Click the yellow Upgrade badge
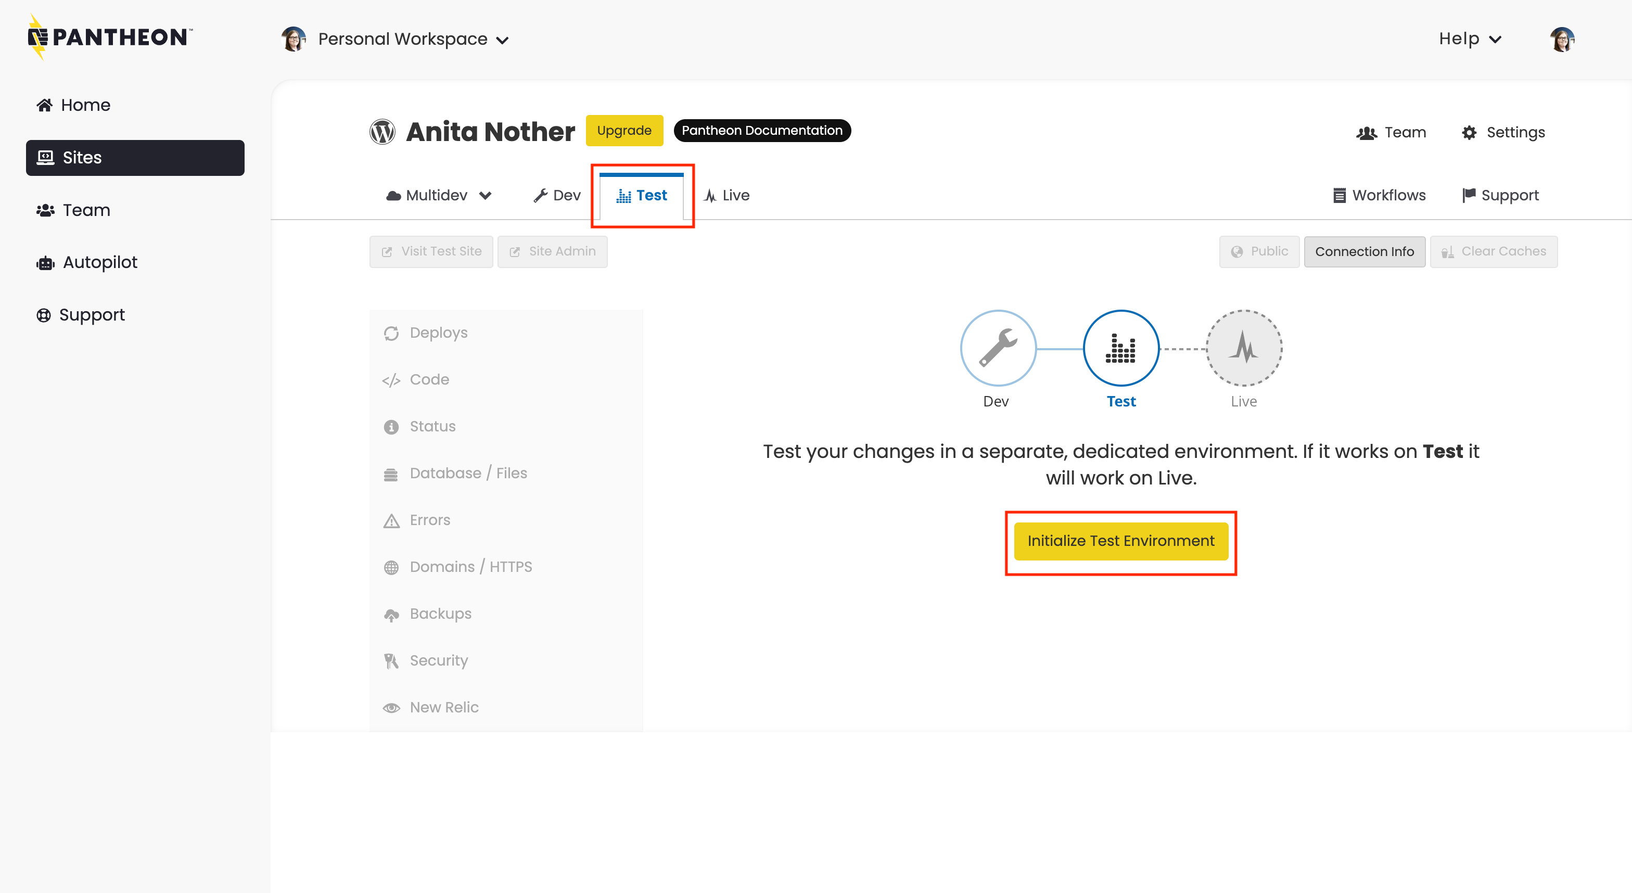The width and height of the screenshot is (1632, 893). pos(623,131)
